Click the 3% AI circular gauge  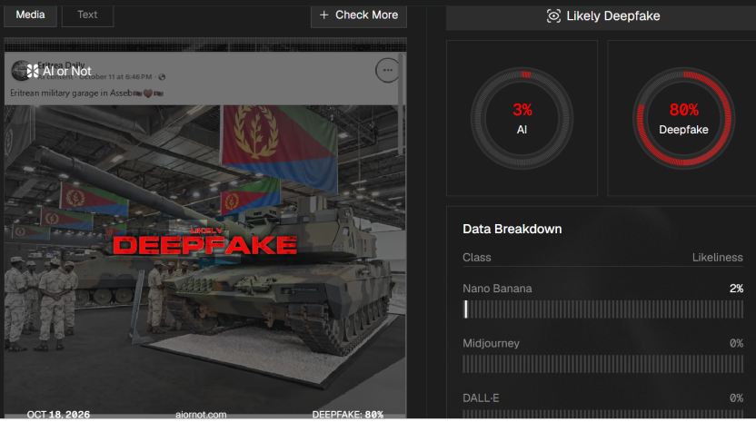coord(522,118)
